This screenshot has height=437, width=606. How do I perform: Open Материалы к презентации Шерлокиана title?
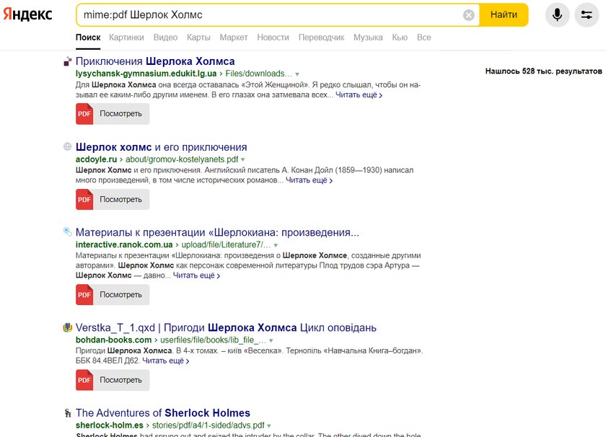click(217, 232)
